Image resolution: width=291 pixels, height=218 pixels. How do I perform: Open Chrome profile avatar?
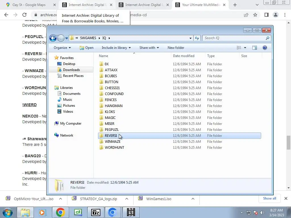click(276, 15)
